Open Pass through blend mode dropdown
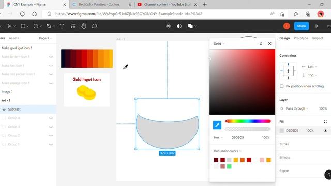The width and height of the screenshot is (331, 186). point(297,109)
